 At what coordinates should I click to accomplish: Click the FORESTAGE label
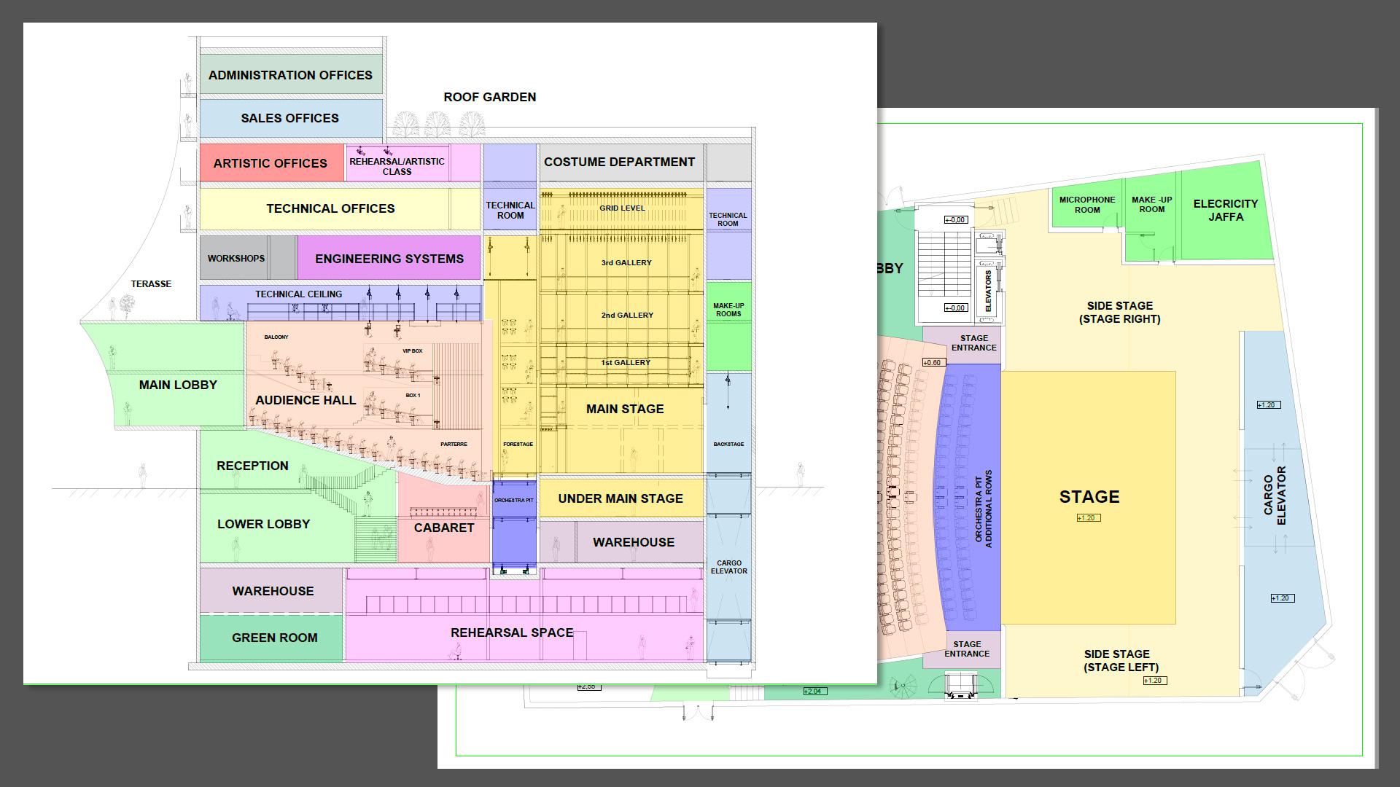pos(518,444)
